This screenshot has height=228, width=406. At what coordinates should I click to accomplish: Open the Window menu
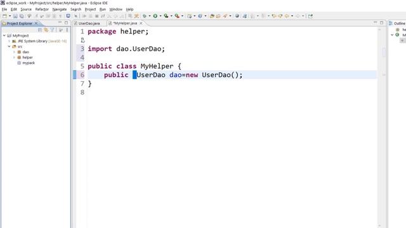point(115,9)
